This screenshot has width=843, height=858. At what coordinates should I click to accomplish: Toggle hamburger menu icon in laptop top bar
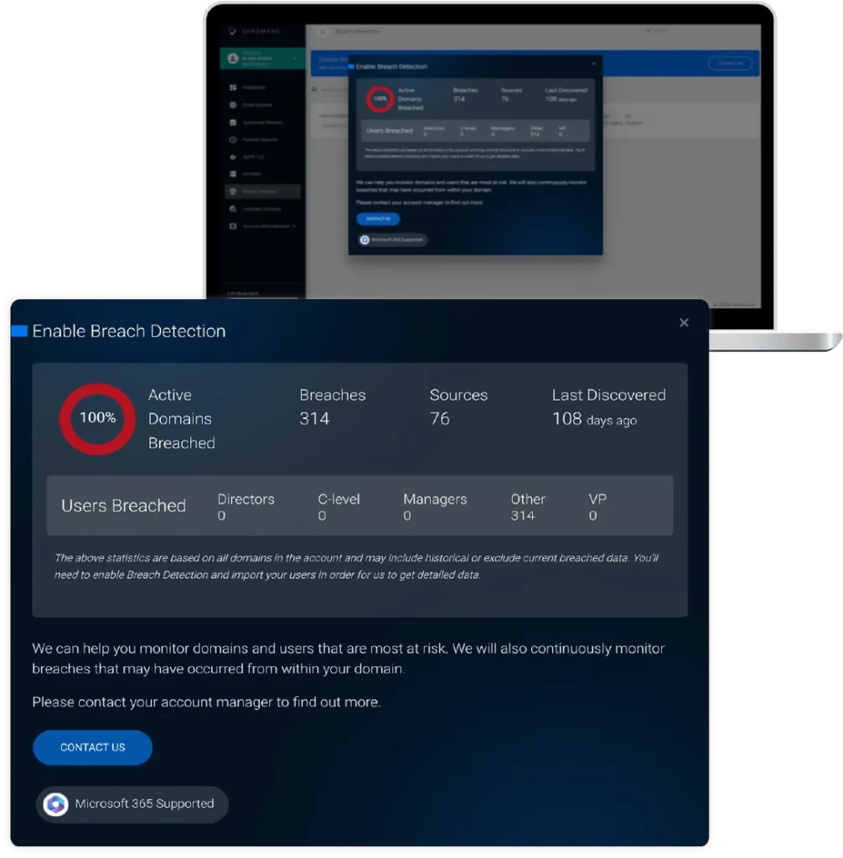pyautogui.click(x=322, y=32)
